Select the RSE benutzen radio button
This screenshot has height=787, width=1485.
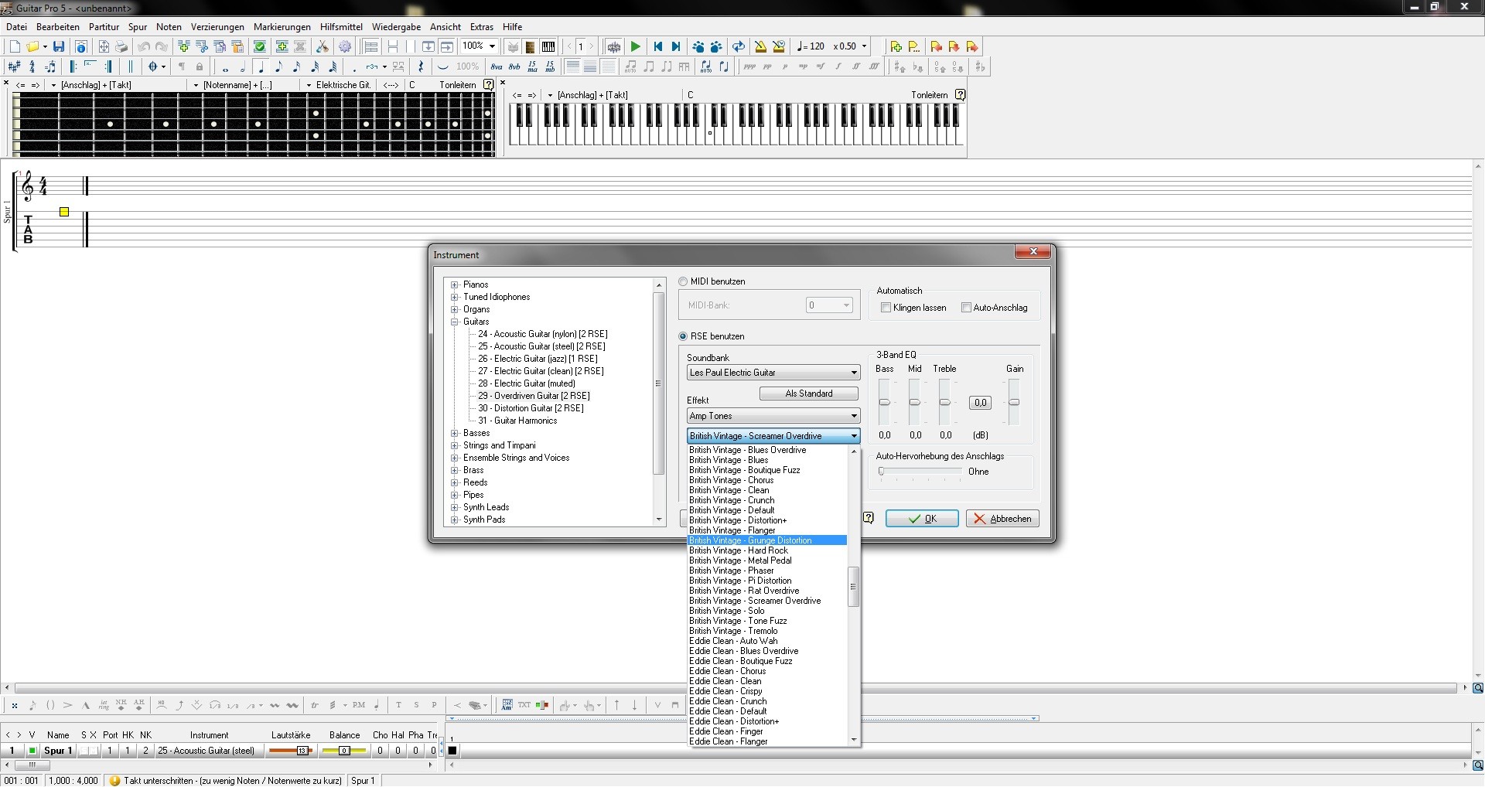[x=683, y=336]
